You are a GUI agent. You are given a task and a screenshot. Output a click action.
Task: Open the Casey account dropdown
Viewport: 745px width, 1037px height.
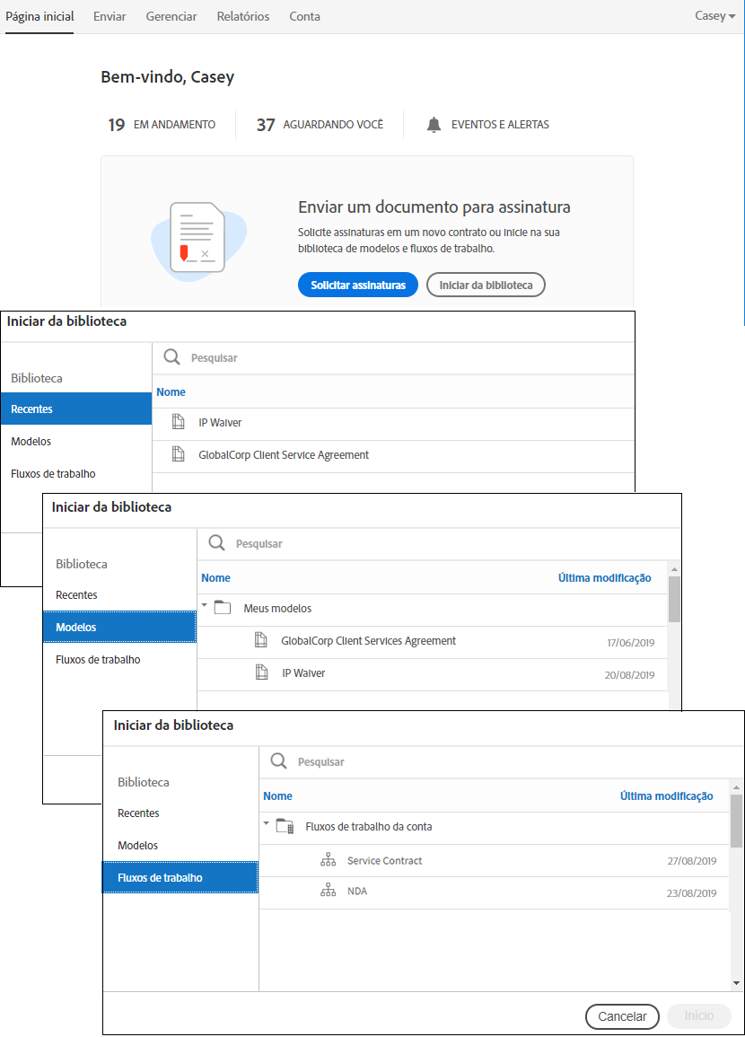[714, 16]
